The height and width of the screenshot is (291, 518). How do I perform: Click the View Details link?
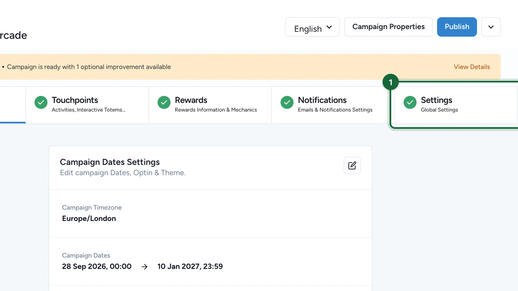click(472, 67)
